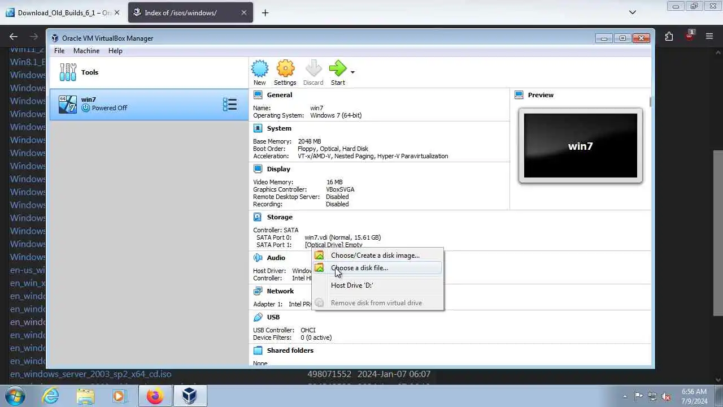The width and height of the screenshot is (723, 407).
Task: Click the Network section icon
Action: coord(258,291)
